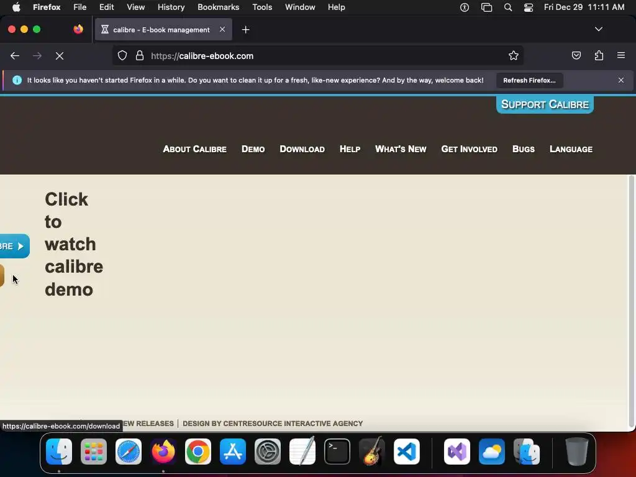This screenshot has width=636, height=477.
Task: Click Firefox icon in the dock
Action: click(163, 452)
